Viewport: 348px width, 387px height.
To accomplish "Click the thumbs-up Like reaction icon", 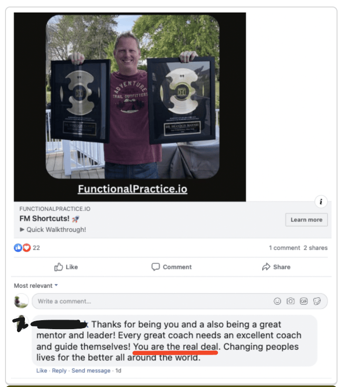I will [x=18, y=247].
